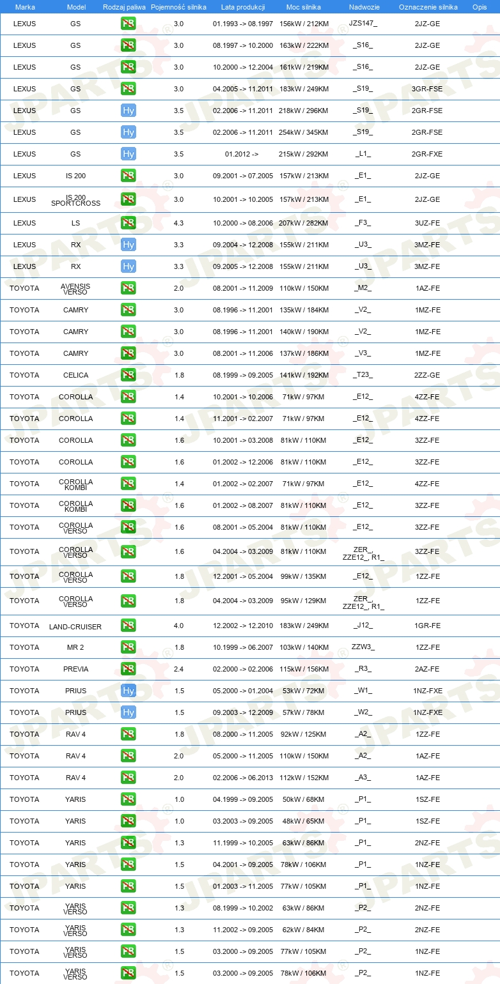This screenshot has width=500, height=984.
Task: Click petrol icon in Avensis Verso row
Action: (128, 288)
